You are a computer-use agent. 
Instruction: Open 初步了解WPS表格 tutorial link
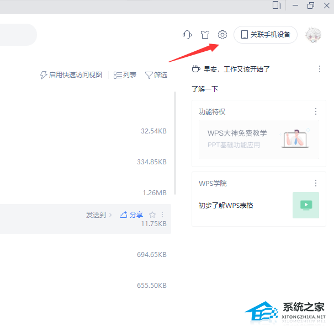(226, 206)
